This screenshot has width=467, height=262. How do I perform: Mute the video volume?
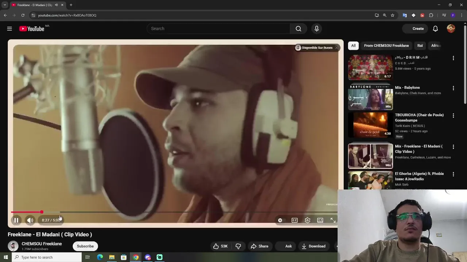pos(30,220)
